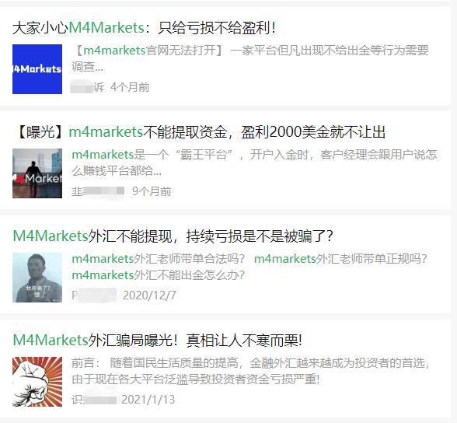
Task: Click the blurred author name beside '9个月前'
Action: coord(98,191)
